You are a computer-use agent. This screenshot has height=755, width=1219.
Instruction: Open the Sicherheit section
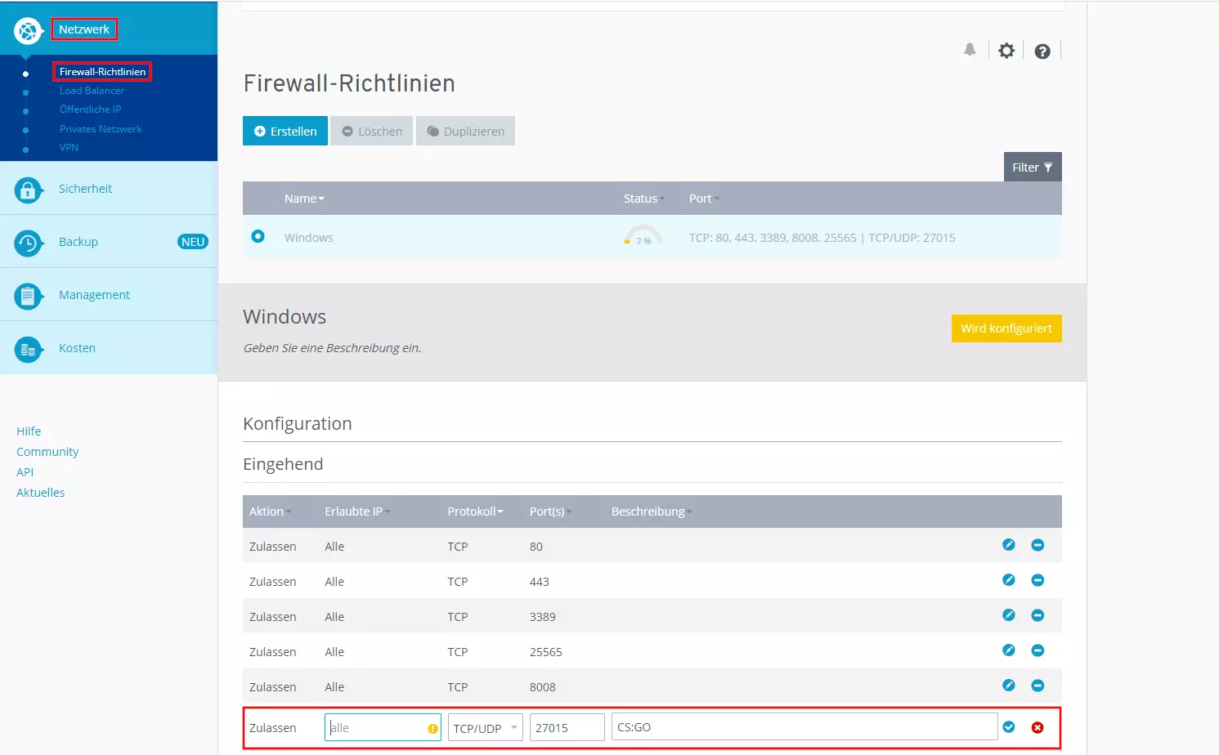(85, 189)
